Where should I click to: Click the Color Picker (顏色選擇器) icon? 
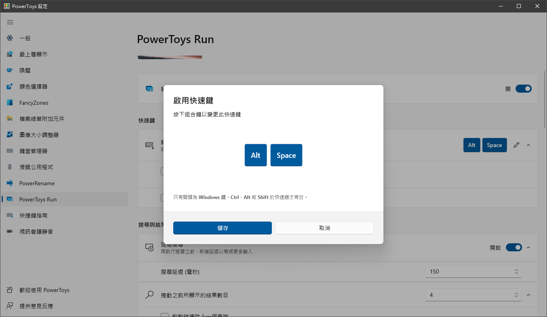coord(10,87)
